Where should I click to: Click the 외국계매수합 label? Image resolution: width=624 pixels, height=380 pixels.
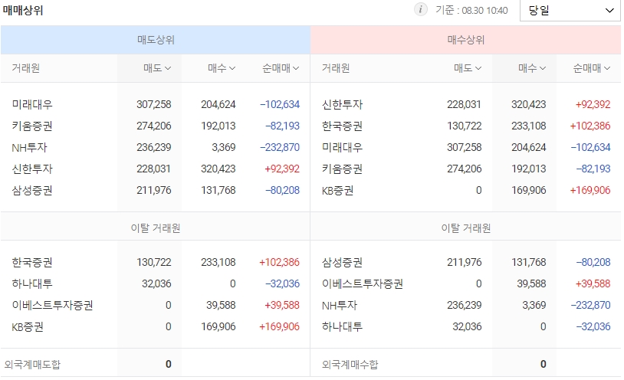[x=350, y=364]
